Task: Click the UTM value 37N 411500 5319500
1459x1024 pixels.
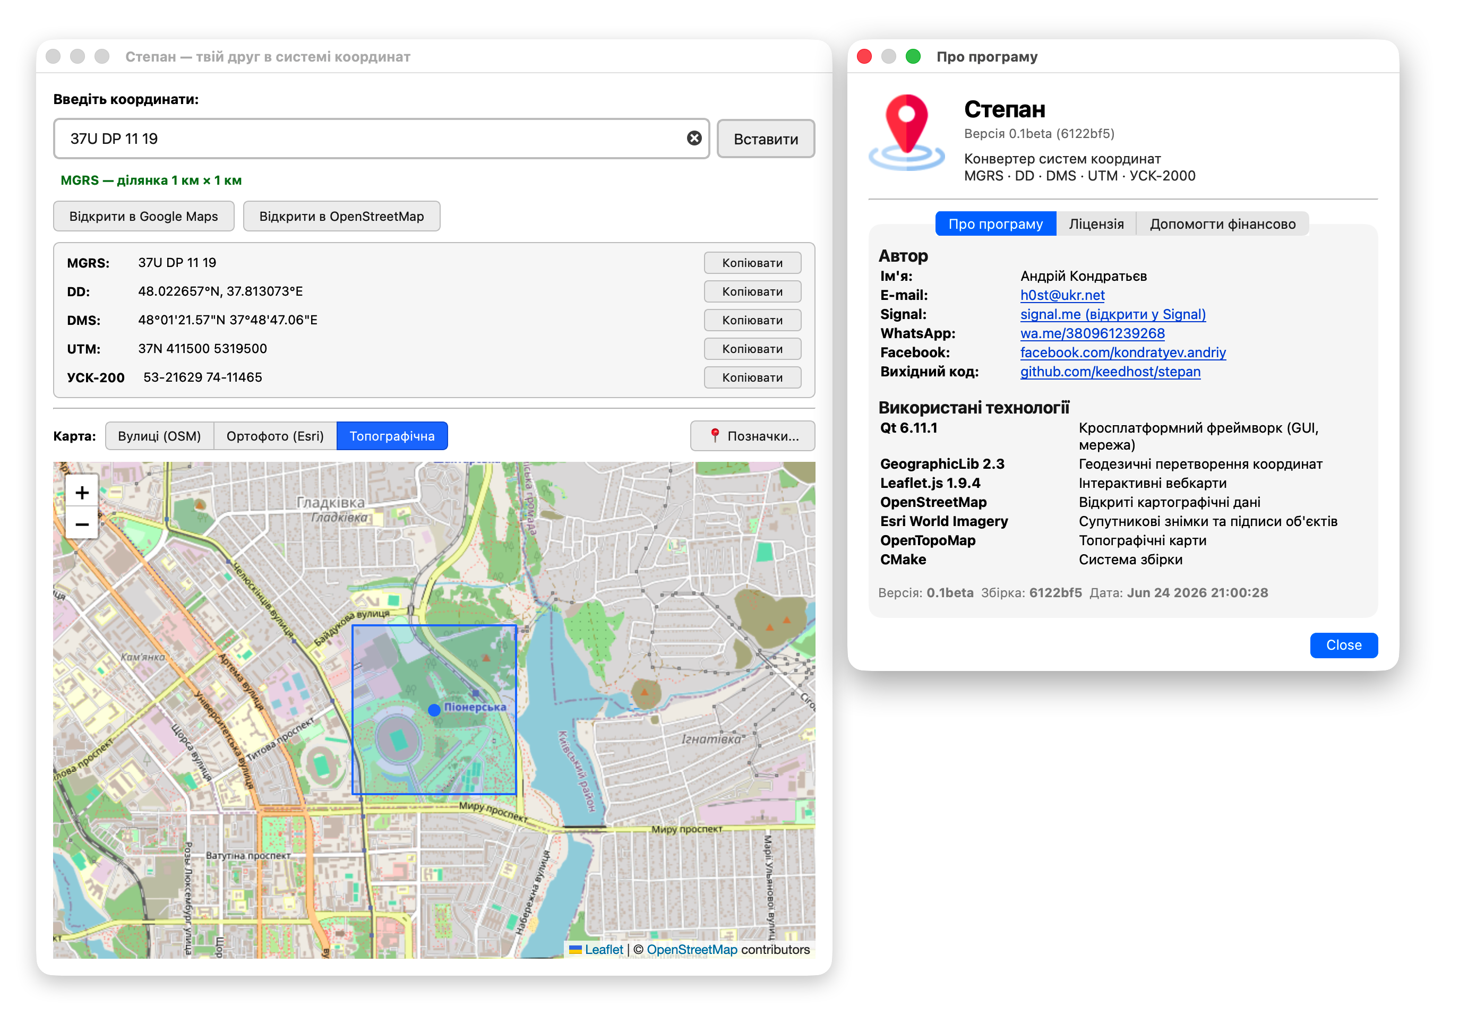Action: (203, 348)
